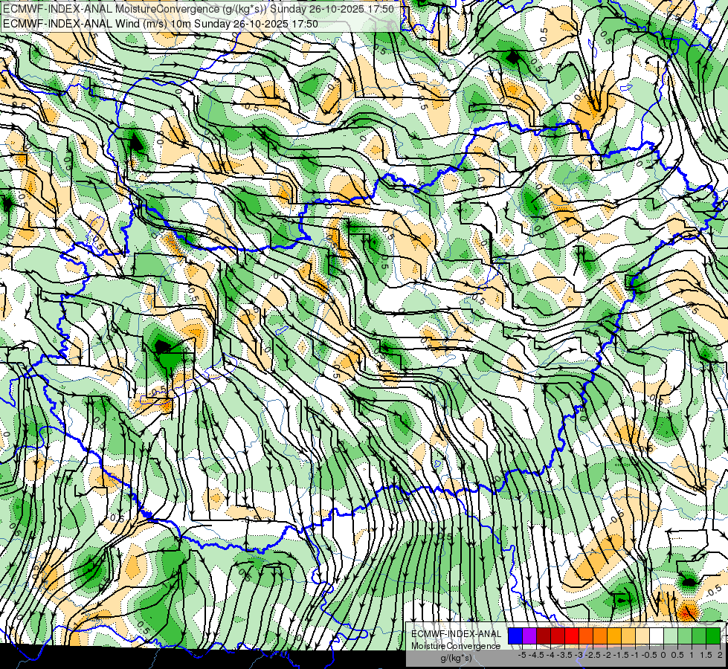Screen dimensions: 728x669
Task: Pick the pale peach swatch left of -0.5
Action: pyautogui.click(x=642, y=636)
